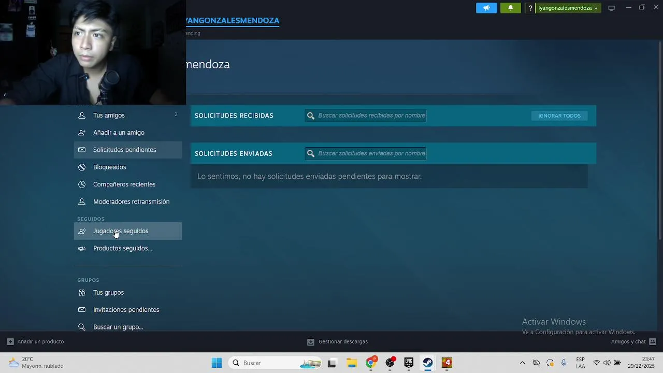
Task: Click person icon beside Moderadores retransmisión
Action: click(x=82, y=202)
